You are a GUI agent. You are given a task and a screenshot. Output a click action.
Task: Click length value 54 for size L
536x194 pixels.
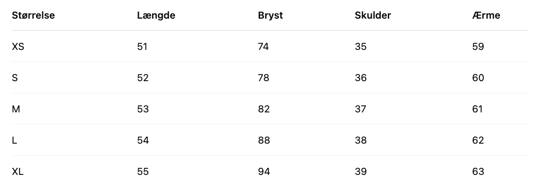tap(143, 140)
